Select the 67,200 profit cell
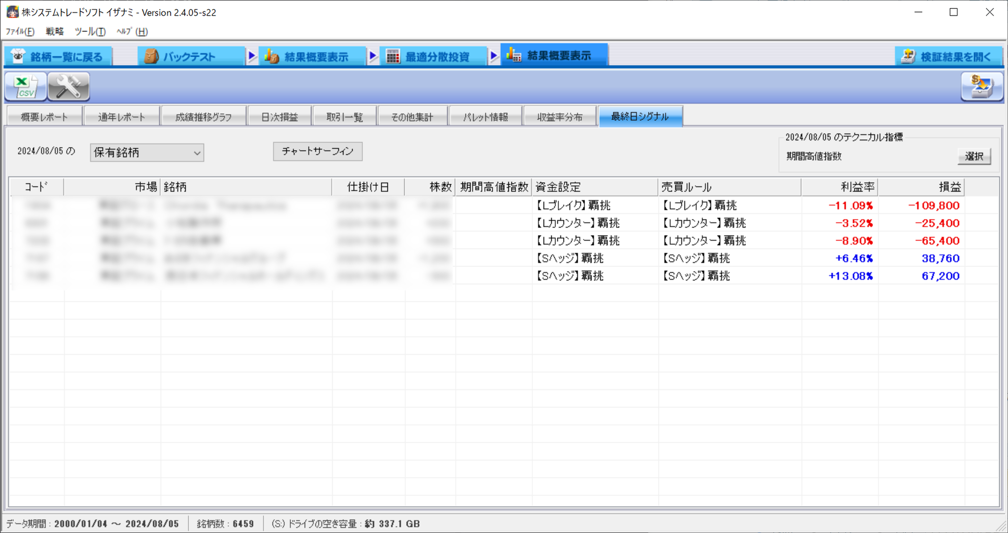Image resolution: width=1008 pixels, height=533 pixels. (922, 276)
